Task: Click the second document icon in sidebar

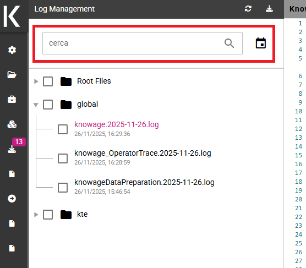Action: coord(12,223)
